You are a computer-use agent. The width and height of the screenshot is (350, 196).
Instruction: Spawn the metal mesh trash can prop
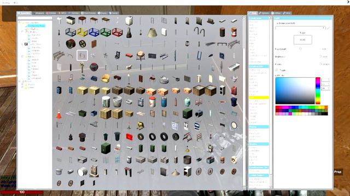(117, 102)
